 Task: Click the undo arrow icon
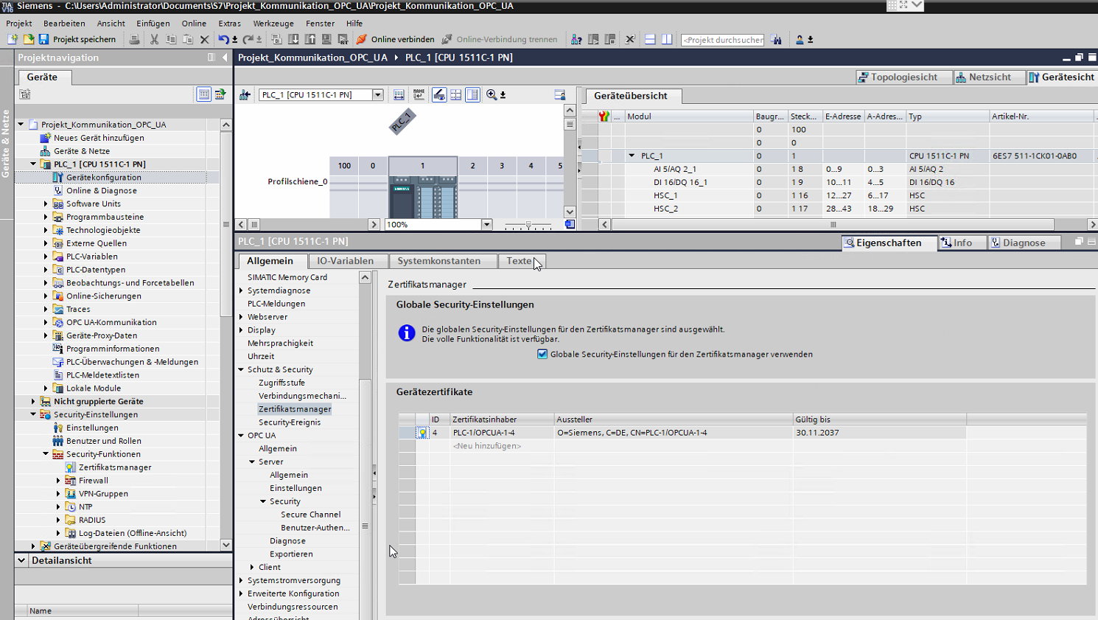click(x=223, y=39)
